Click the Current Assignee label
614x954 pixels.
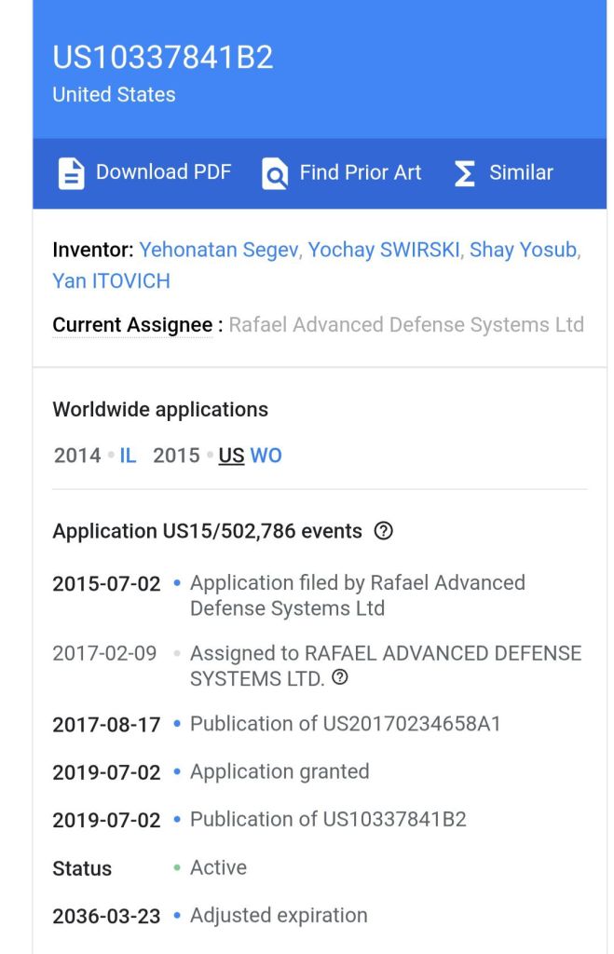coord(132,325)
